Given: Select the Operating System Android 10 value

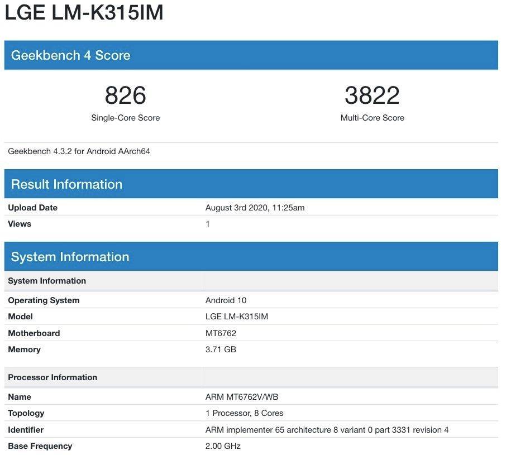Looking at the screenshot, I should pos(226,300).
